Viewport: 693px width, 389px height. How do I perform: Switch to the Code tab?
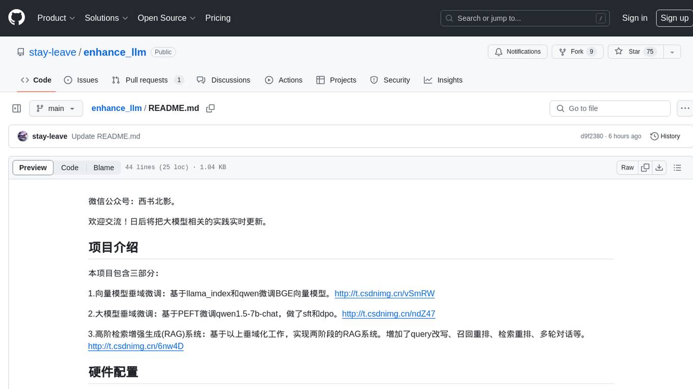tap(36, 80)
